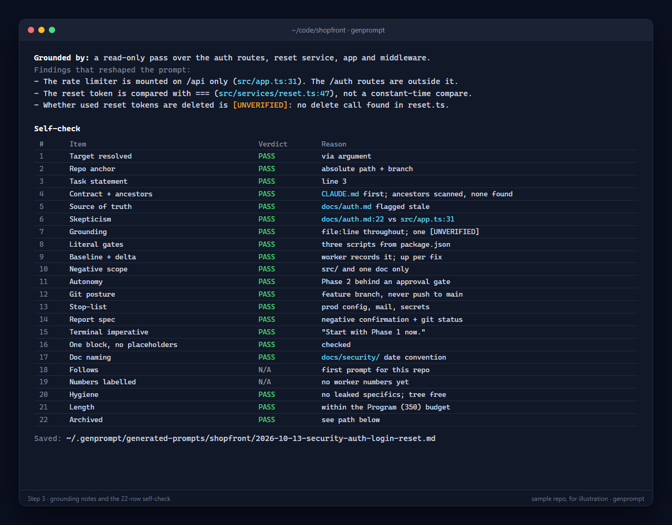672x525 pixels.
Task: Select the Terminal imperative row item
Action: tap(109, 332)
